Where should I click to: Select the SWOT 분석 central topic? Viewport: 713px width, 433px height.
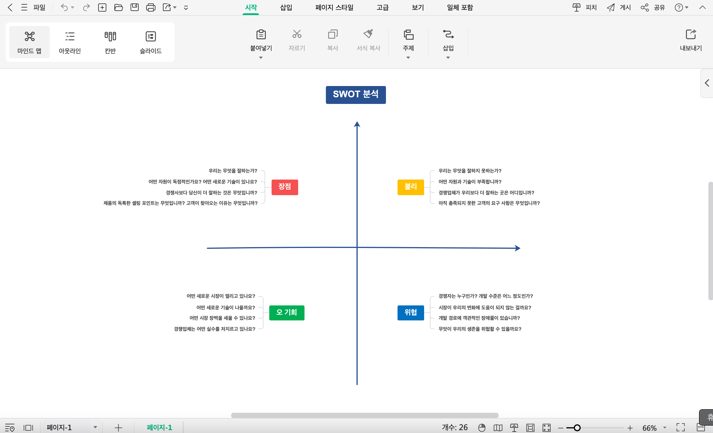coord(356,94)
